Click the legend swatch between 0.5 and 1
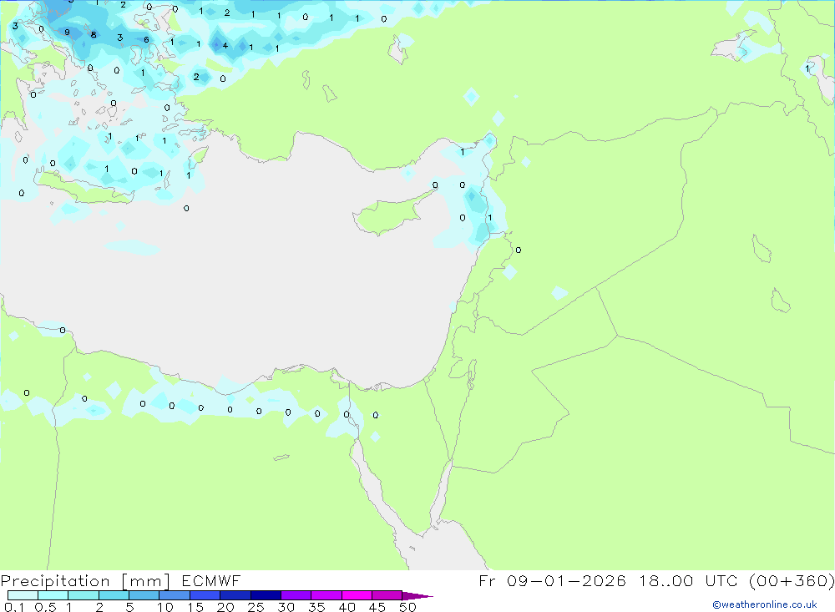The width and height of the screenshot is (835, 612). pyautogui.click(x=53, y=595)
